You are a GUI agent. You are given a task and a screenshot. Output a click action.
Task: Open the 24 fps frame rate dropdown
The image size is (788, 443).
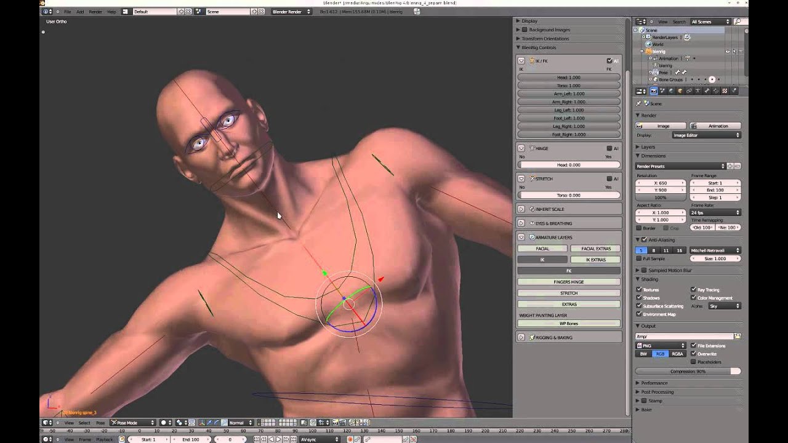point(715,212)
